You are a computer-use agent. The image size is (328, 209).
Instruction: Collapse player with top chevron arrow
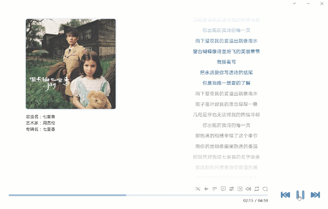(x=294, y=4)
